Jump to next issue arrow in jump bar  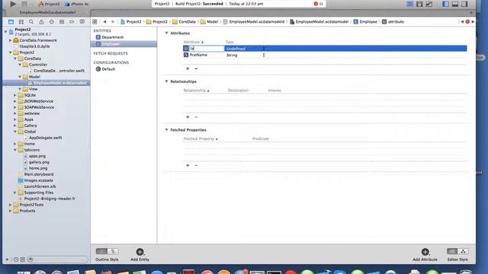pos(473,22)
